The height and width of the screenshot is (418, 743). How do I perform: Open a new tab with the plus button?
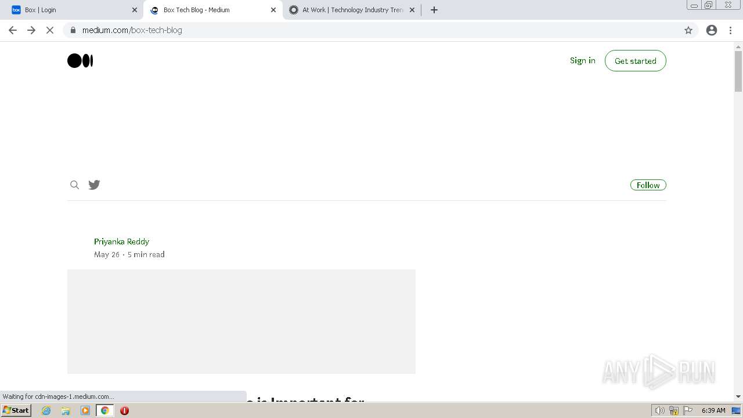(434, 10)
